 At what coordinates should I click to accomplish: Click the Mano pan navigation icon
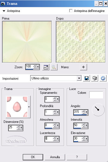84,67
